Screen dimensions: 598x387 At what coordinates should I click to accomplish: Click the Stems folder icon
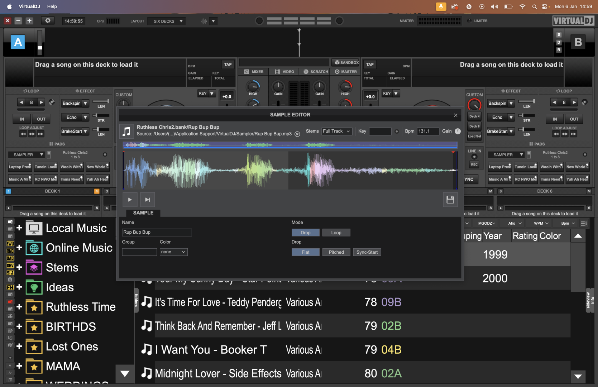coord(34,268)
